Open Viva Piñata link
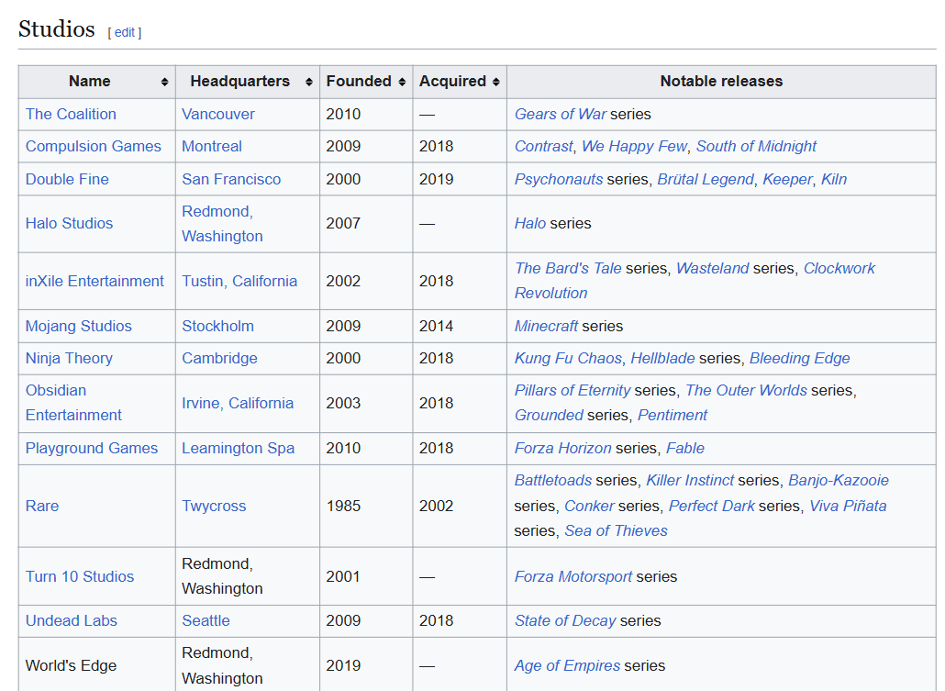Screen dimensions: 945x691 coord(848,506)
